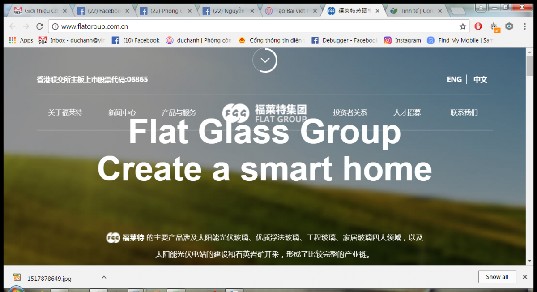Click the Flat Group logo in the navigation

point(264,113)
